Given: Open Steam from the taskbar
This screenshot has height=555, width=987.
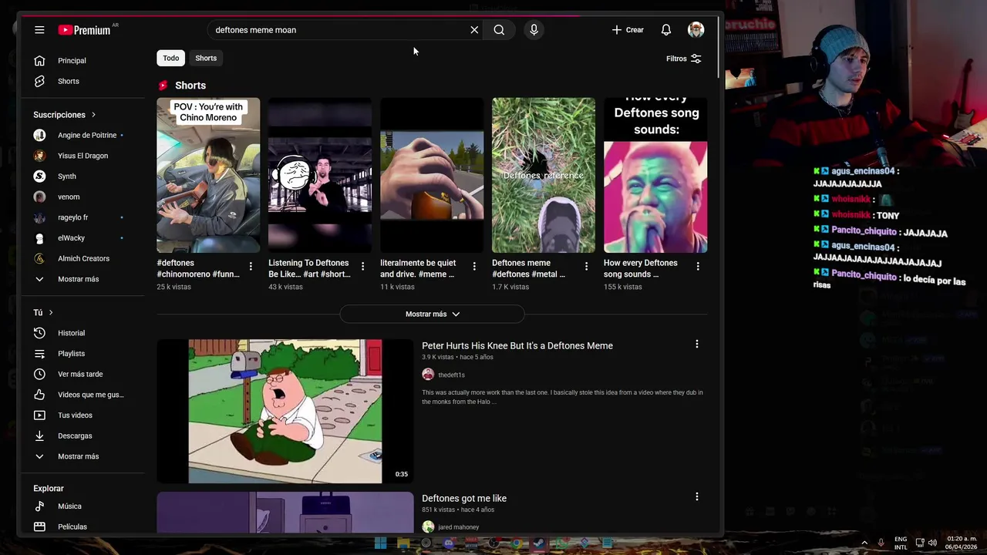Looking at the screenshot, I should [x=539, y=543].
